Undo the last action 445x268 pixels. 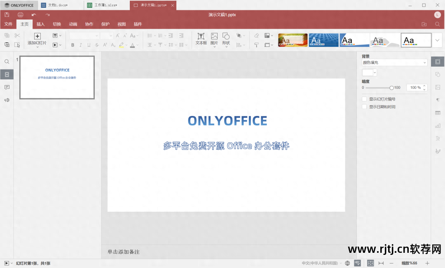pos(34,15)
